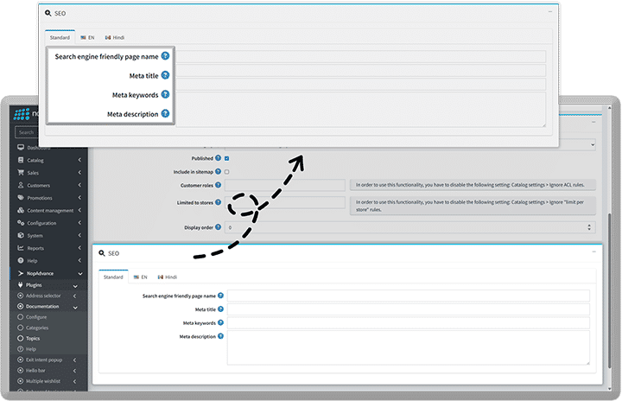Click the Catalog book icon in sidebar
This screenshot has height=401, width=622.
pyautogui.click(x=21, y=160)
